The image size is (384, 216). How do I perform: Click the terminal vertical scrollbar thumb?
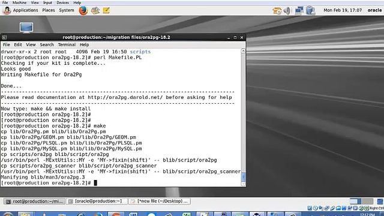244,177
